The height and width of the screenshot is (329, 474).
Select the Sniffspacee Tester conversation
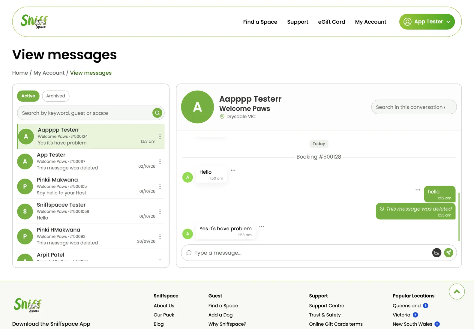91,212
